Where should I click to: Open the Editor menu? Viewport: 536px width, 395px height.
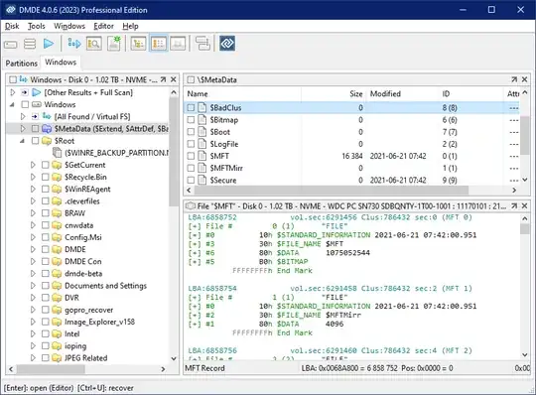pos(103,26)
